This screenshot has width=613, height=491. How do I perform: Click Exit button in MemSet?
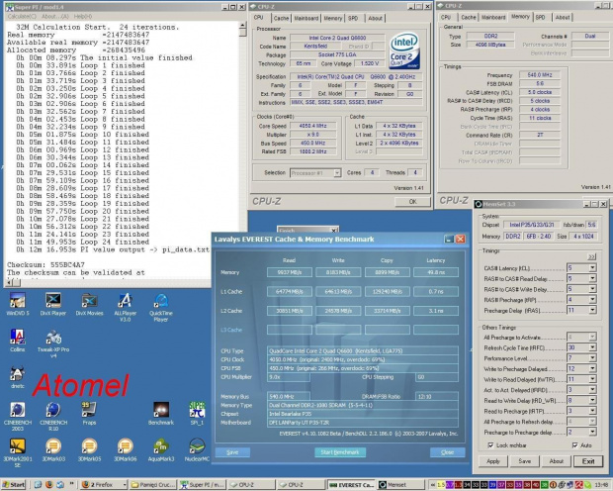click(x=588, y=461)
